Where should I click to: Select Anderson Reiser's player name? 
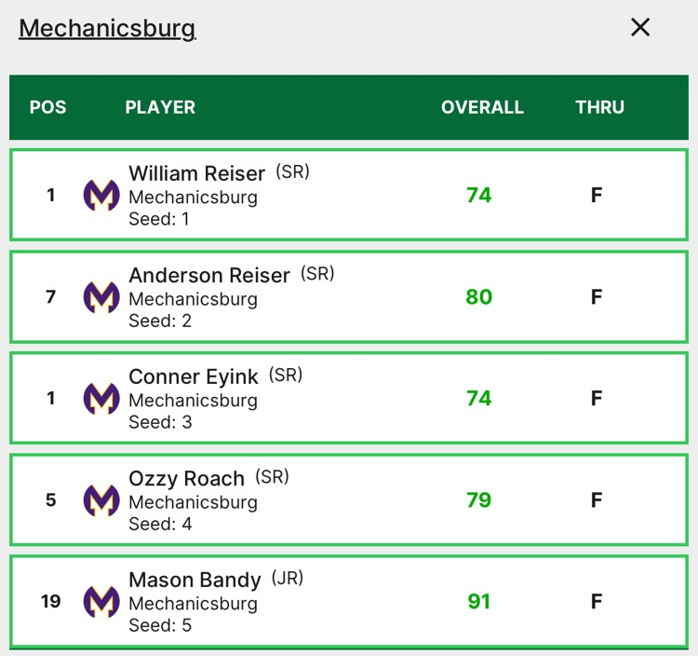click(209, 275)
